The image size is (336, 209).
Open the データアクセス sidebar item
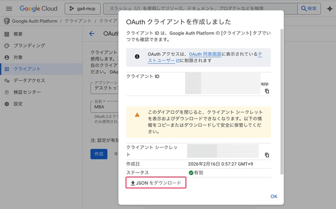[41, 81]
